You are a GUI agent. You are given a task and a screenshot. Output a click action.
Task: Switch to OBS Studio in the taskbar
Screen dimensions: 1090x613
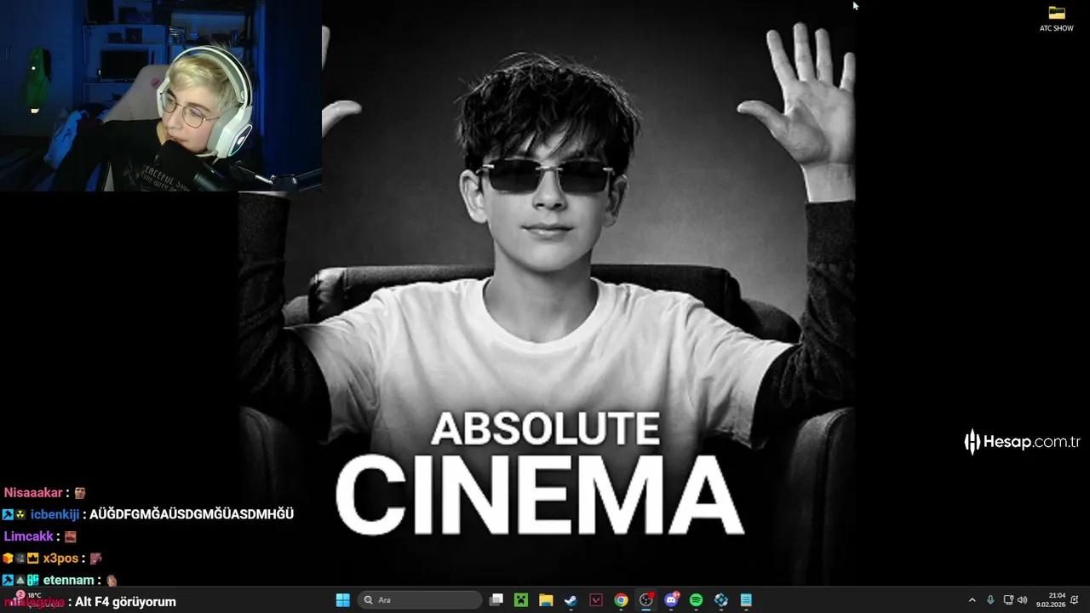click(x=646, y=600)
